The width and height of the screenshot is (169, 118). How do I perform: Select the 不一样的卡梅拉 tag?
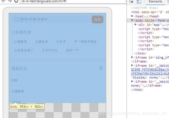coord(85,42)
